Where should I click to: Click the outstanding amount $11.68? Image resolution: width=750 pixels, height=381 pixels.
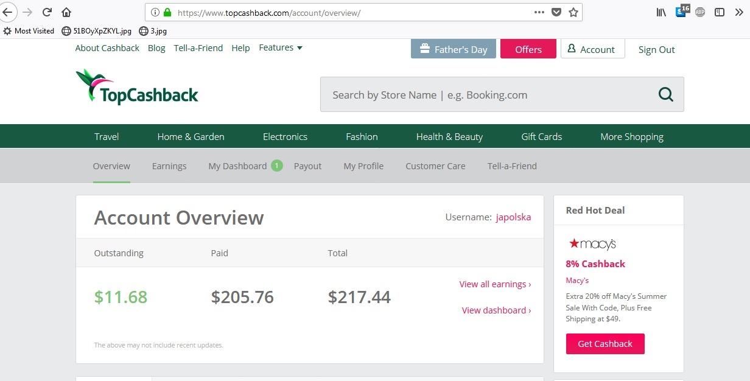121,297
